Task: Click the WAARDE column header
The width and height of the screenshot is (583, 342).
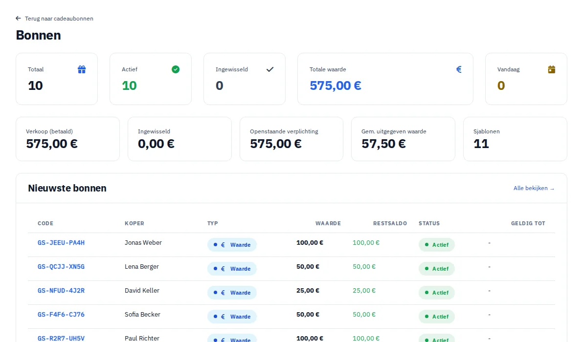Action: [x=328, y=223]
